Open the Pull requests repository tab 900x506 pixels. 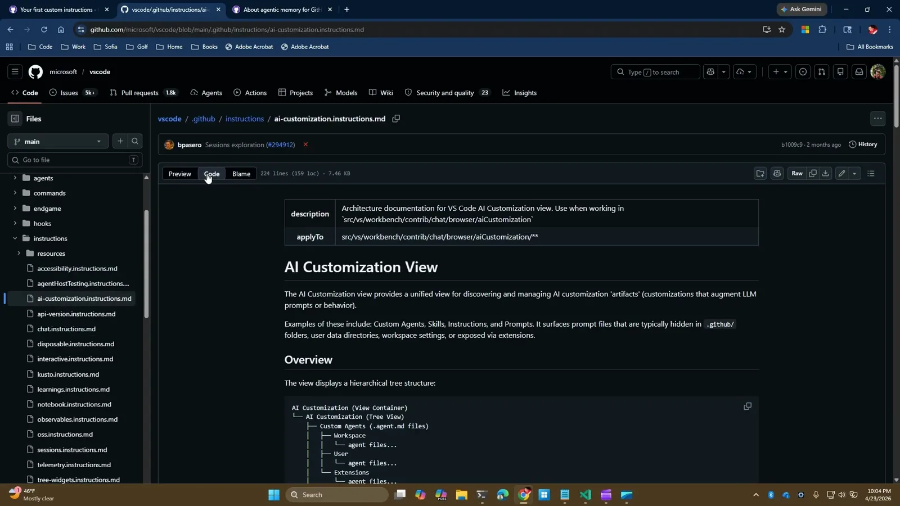(x=144, y=93)
